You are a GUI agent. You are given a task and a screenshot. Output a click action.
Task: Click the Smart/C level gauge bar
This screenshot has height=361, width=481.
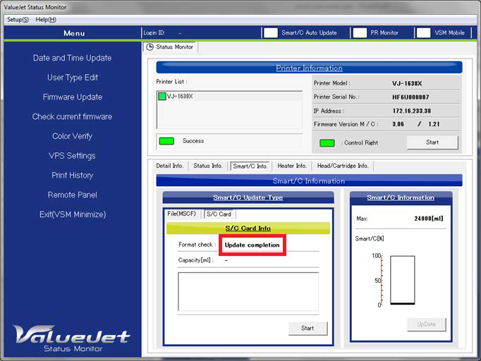coord(402,280)
